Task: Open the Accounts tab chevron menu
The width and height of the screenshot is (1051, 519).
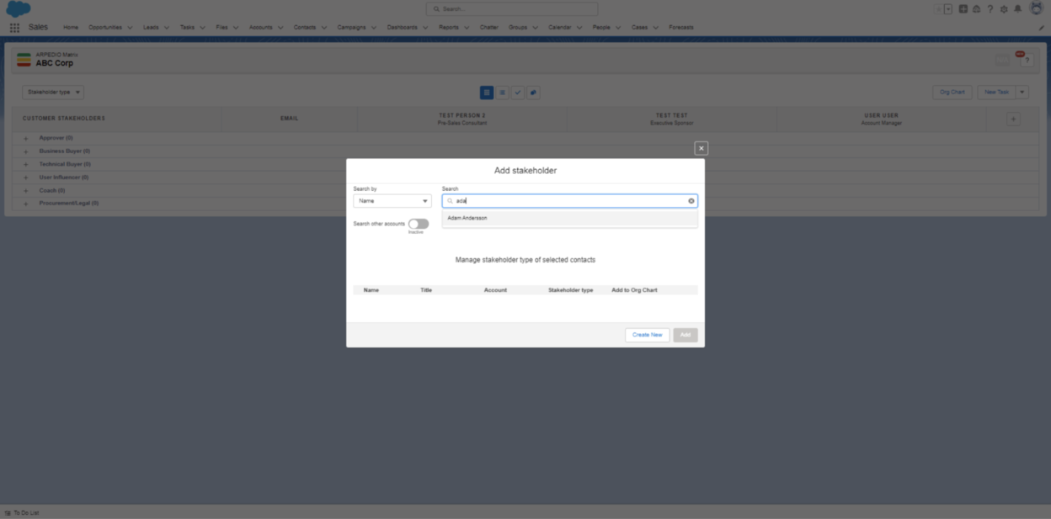Action: [280, 28]
